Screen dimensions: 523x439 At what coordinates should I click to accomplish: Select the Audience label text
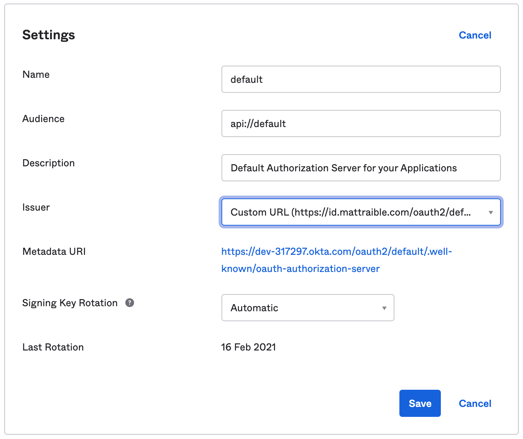(44, 118)
